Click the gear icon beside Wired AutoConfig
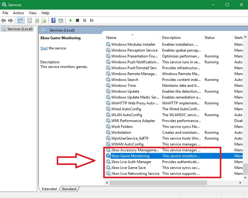 tap(108, 109)
